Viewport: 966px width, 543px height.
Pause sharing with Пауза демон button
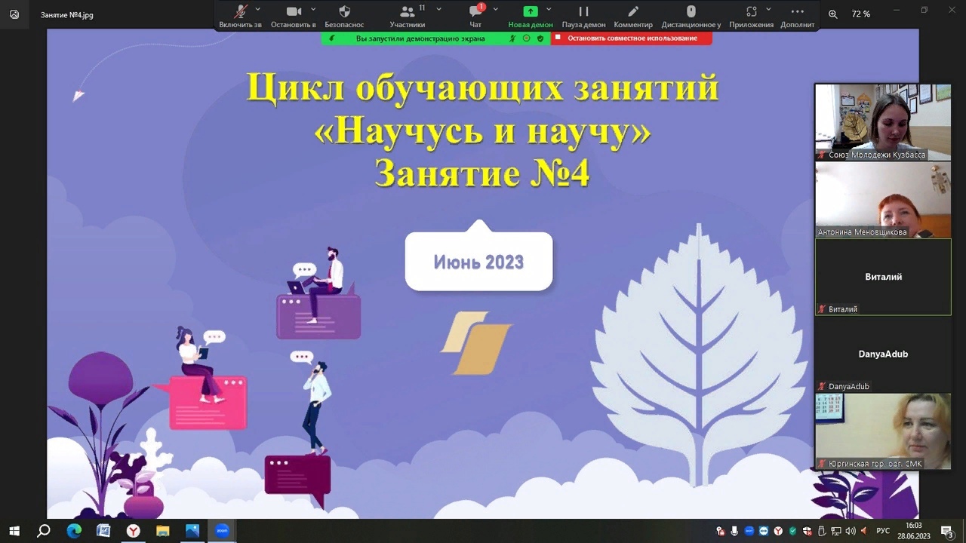point(583,16)
